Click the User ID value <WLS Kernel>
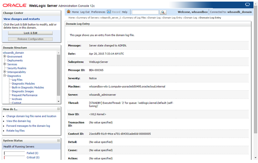The height and width of the screenshot is (163, 258). (98, 114)
